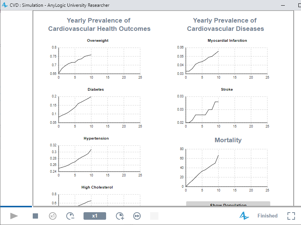
Task: Click the blue simulation progress bar
Action: pyautogui.click(x=16, y=206)
